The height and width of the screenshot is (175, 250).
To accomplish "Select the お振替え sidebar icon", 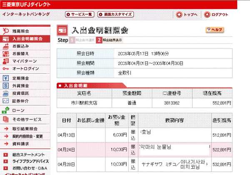I will point(6,54).
